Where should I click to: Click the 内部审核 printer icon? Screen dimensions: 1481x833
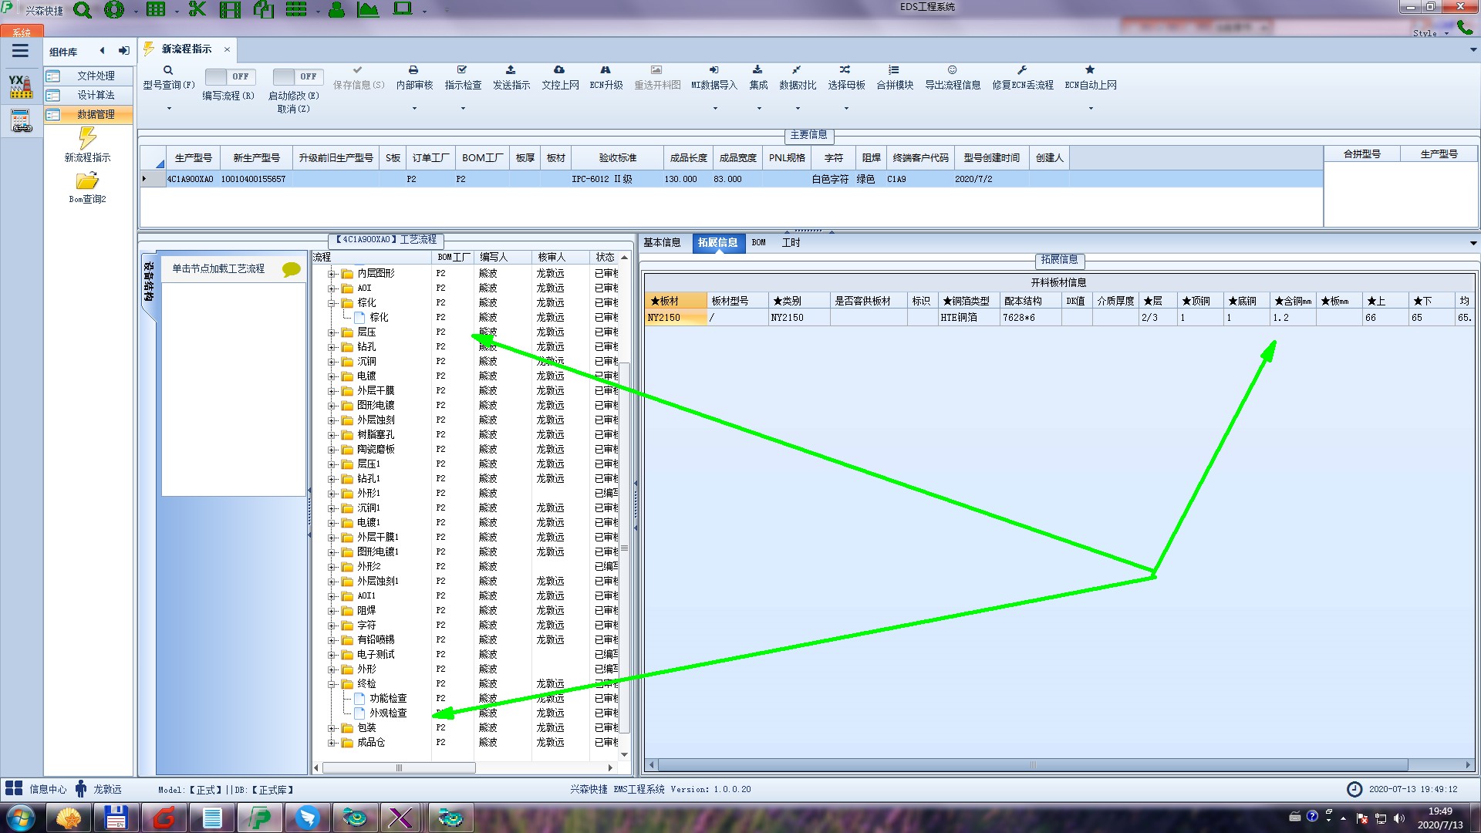coord(413,70)
